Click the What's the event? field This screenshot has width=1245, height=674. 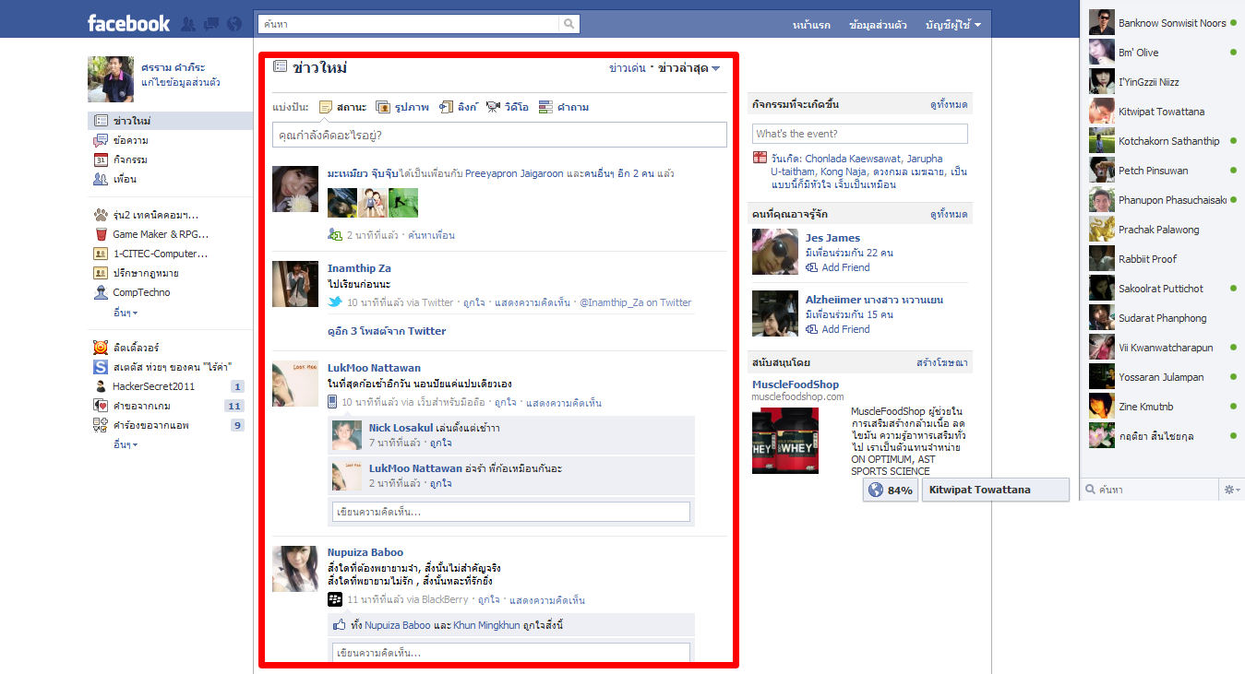(x=860, y=134)
